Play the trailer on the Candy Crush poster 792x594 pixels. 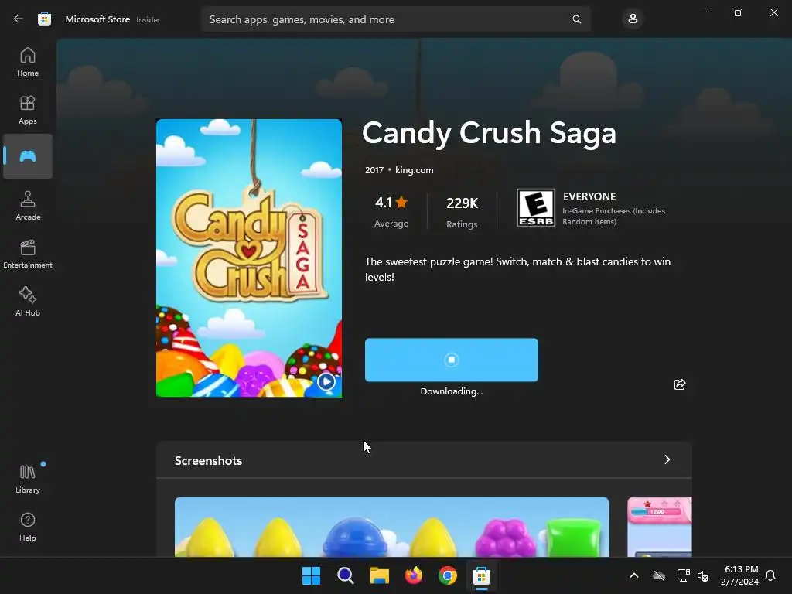coord(326,382)
